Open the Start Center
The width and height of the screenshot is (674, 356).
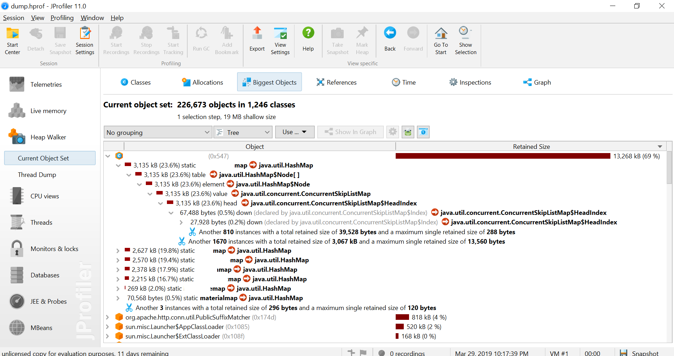pos(13,41)
